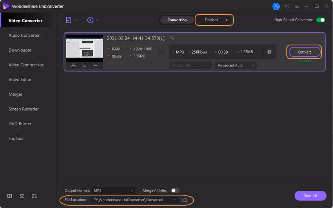Open the Output Format MP3 dropdown
The width and height of the screenshot is (333, 208).
coord(113,191)
